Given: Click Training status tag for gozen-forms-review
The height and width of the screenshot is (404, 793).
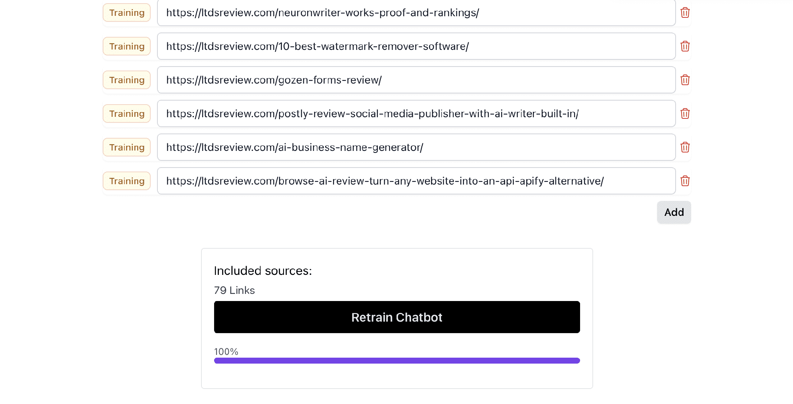Looking at the screenshot, I should coord(127,80).
